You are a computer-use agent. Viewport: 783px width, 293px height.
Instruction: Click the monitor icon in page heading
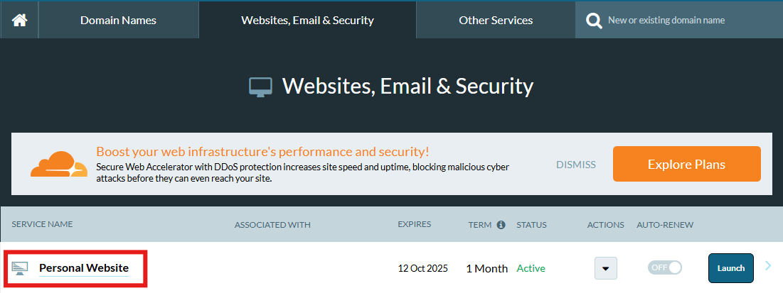[x=260, y=87]
